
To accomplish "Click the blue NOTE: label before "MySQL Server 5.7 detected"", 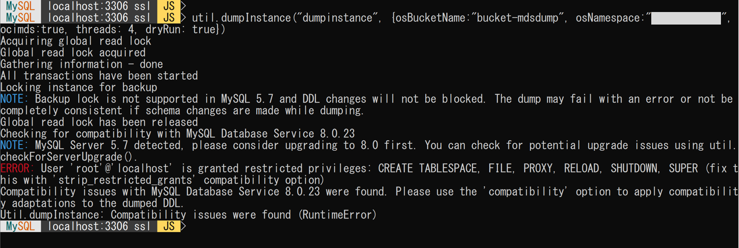I will coord(15,145).
